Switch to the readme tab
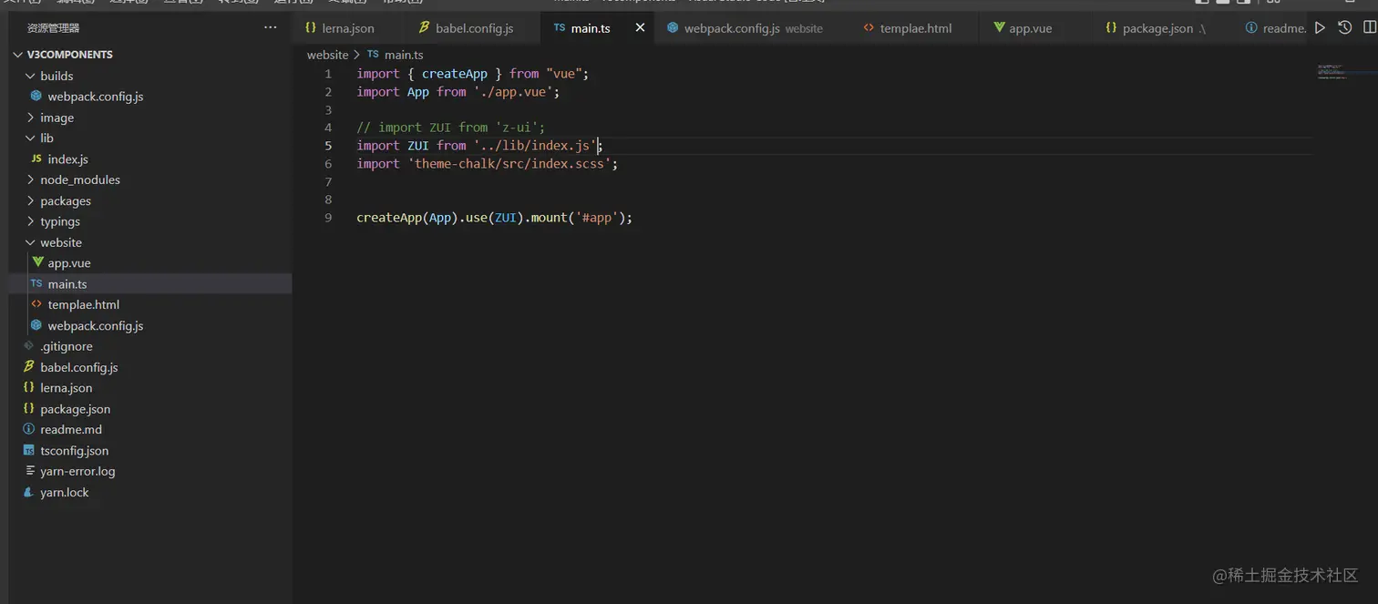1378x604 pixels. [x=1276, y=28]
